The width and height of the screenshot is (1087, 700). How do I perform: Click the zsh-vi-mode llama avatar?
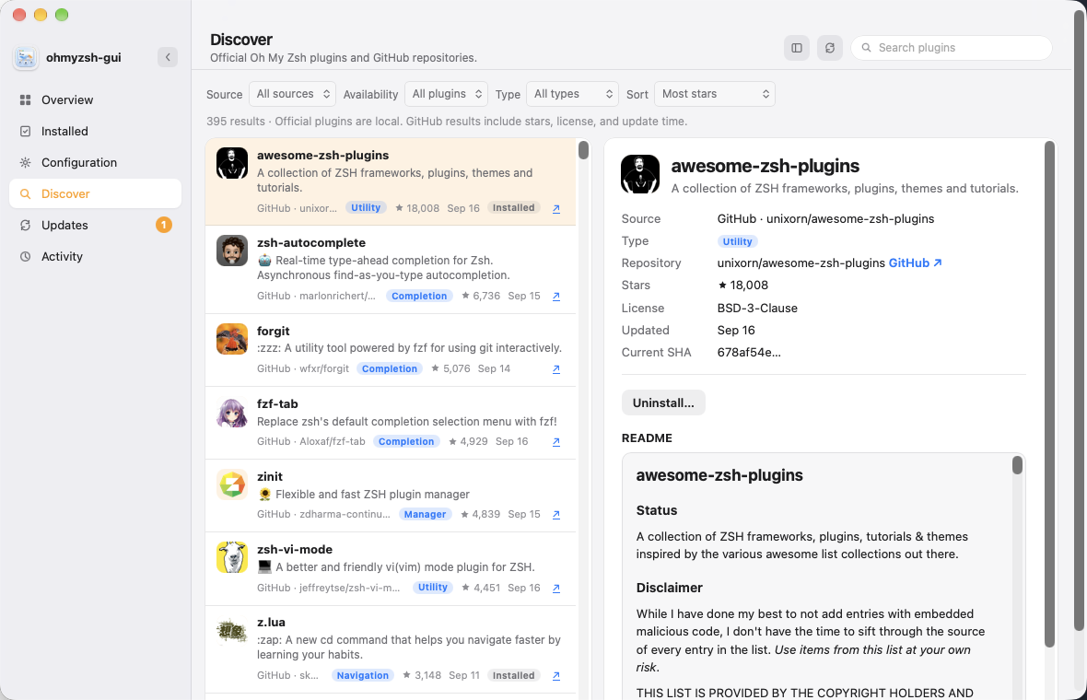coord(231,557)
